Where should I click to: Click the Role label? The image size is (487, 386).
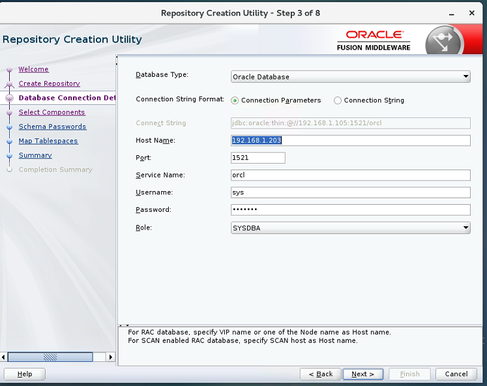[x=144, y=228]
